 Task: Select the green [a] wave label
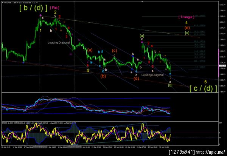[142, 36]
